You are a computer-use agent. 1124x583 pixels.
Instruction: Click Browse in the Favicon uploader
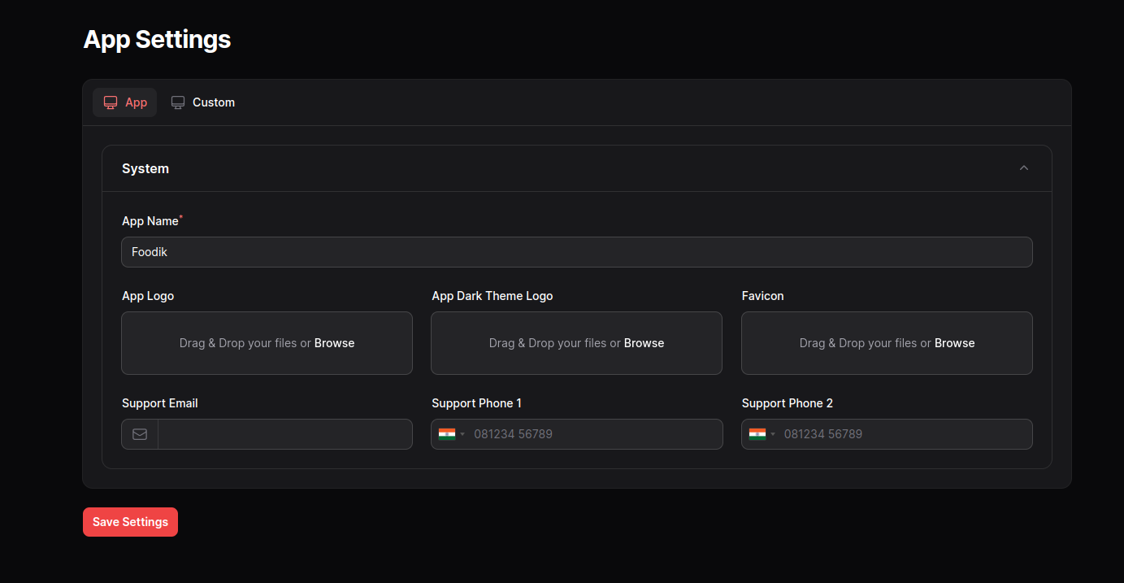(x=954, y=342)
